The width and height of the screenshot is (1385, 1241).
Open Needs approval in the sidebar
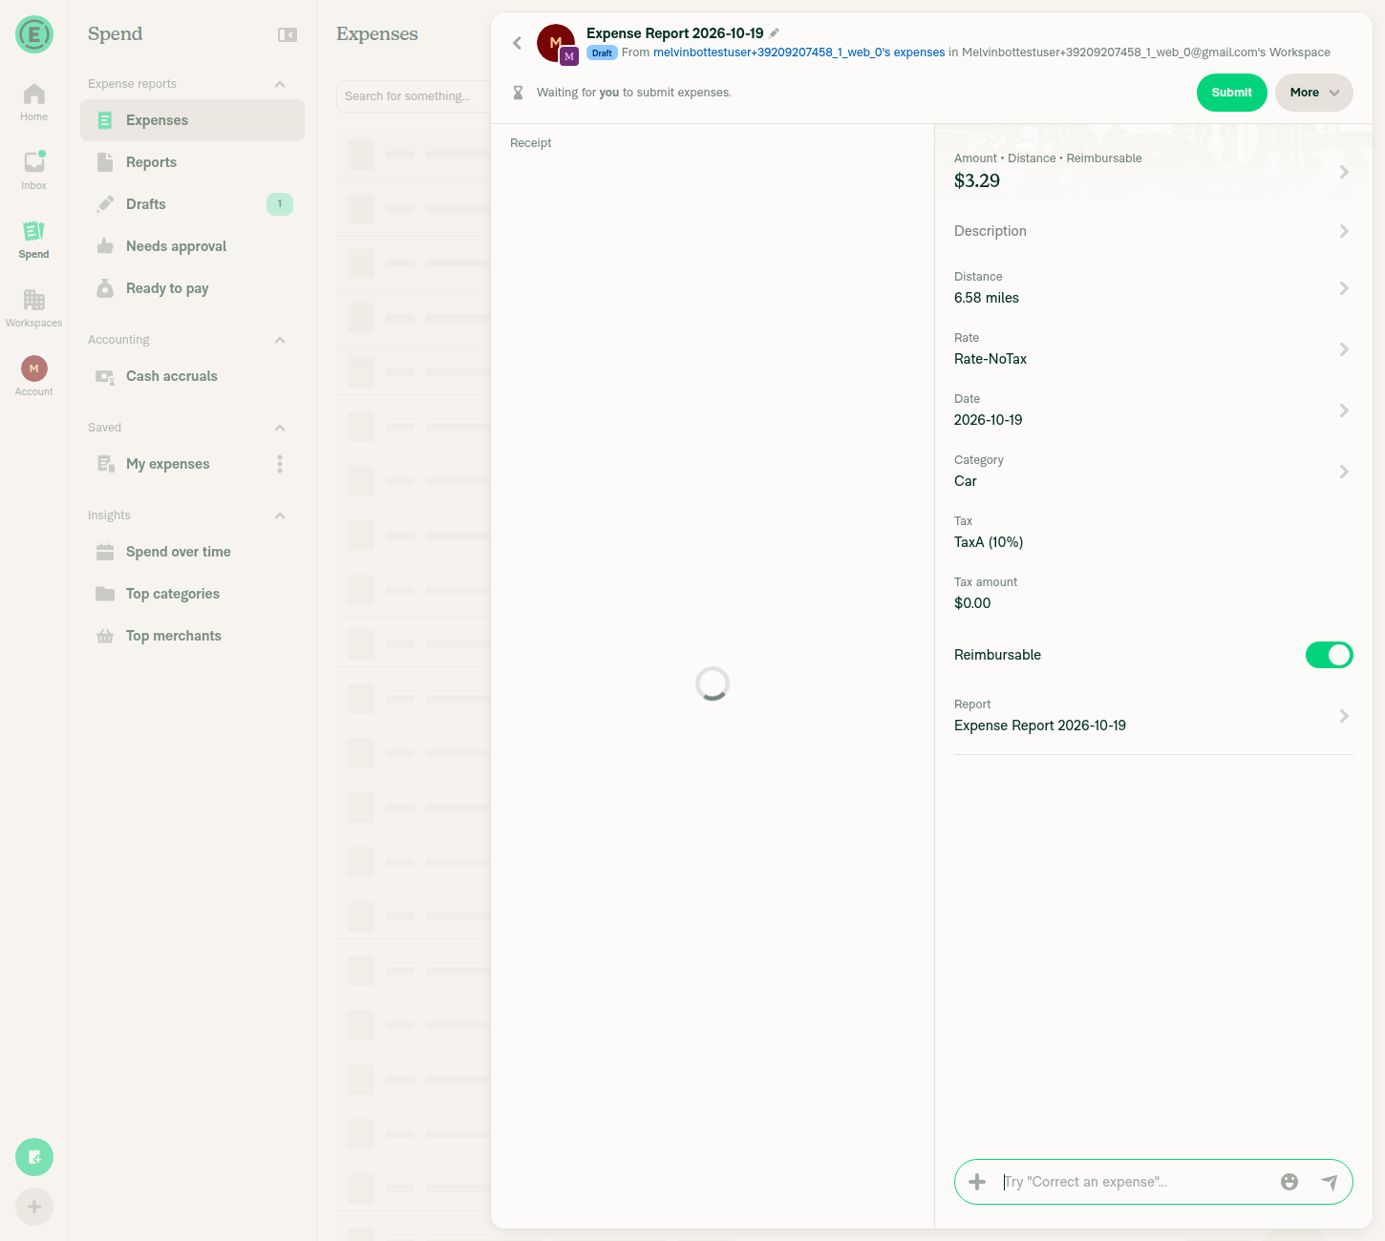coord(192,246)
